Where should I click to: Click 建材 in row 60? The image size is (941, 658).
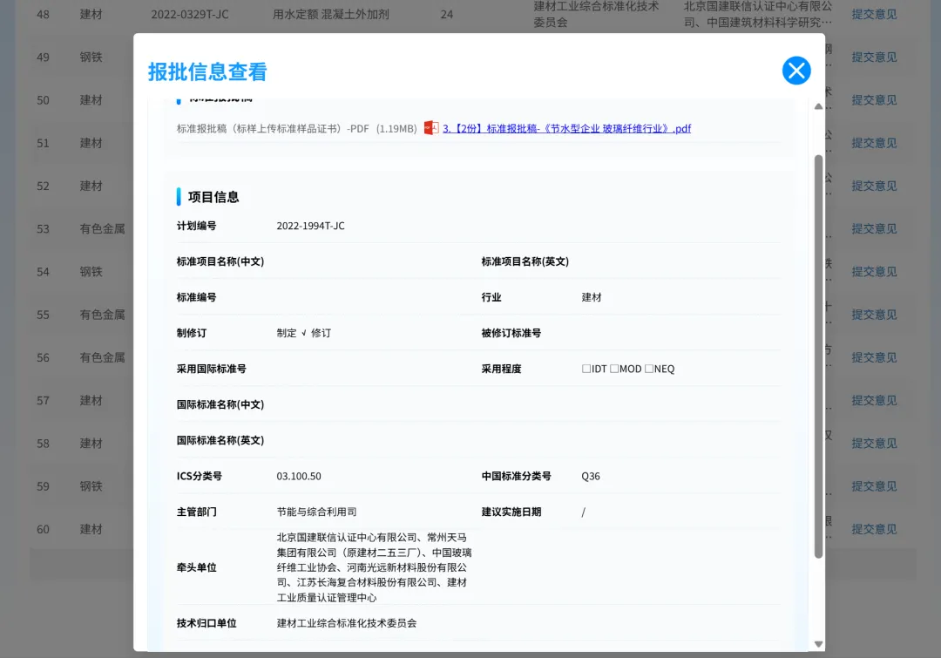[x=91, y=530]
